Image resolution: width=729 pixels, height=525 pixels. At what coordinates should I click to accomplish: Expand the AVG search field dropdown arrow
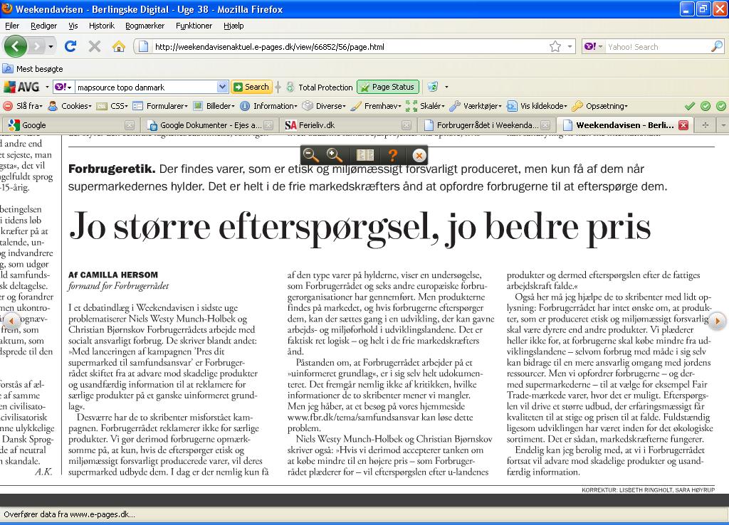click(x=222, y=87)
